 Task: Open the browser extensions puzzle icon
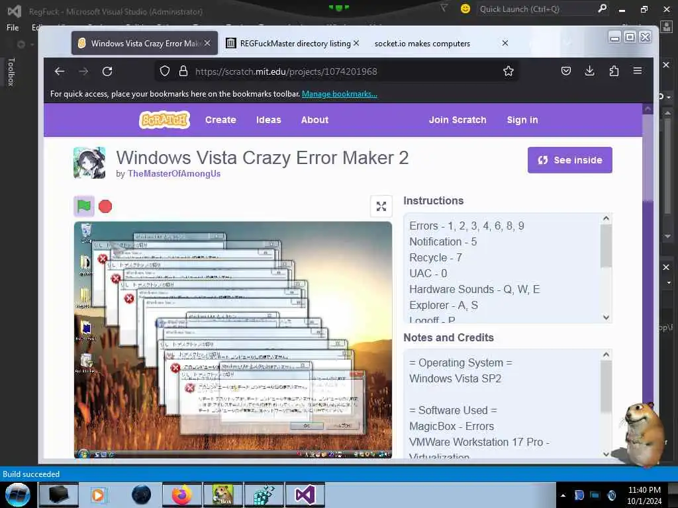click(x=614, y=71)
